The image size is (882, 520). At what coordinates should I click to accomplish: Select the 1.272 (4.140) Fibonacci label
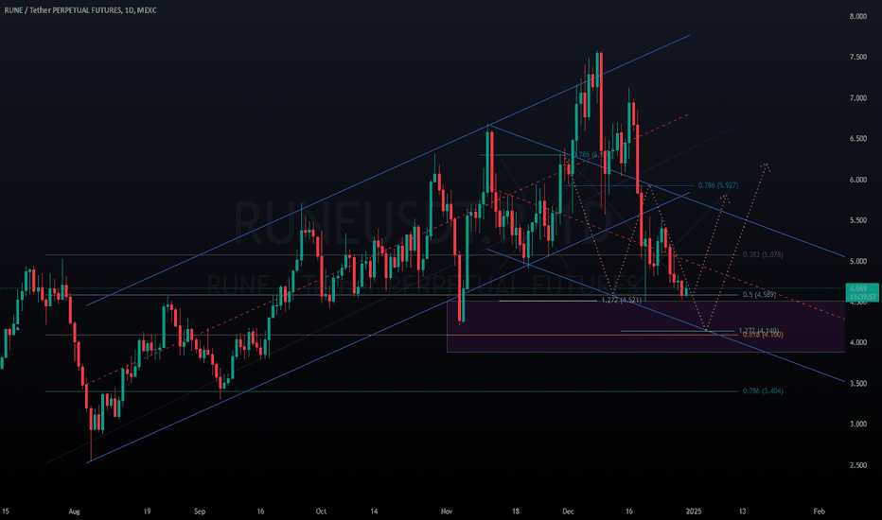click(x=759, y=331)
